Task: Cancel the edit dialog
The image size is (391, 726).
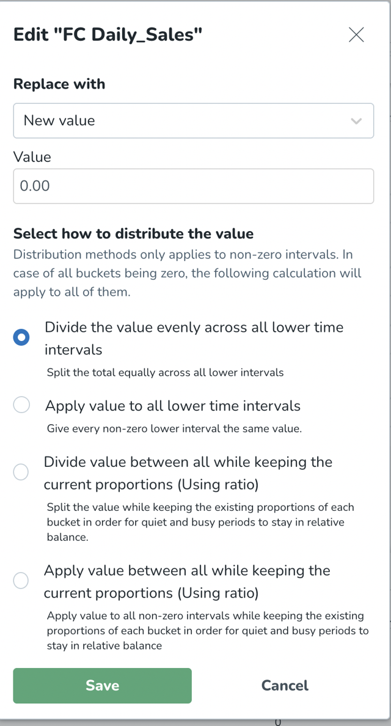Action: 285,685
